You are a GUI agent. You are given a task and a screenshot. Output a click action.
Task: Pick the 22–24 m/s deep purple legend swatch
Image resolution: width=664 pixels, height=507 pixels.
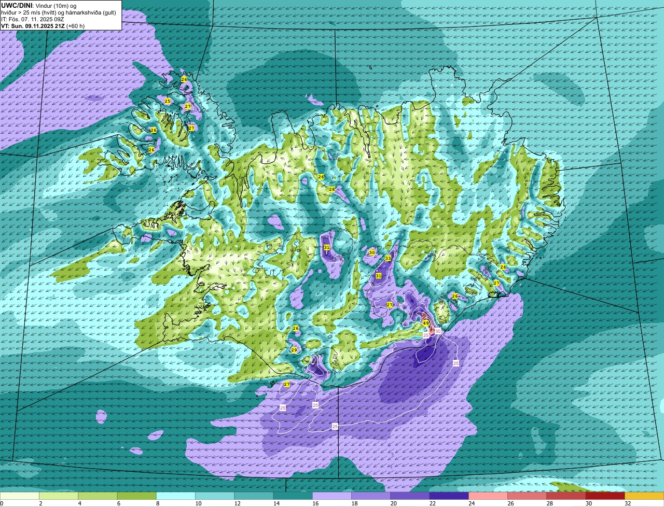point(449,496)
